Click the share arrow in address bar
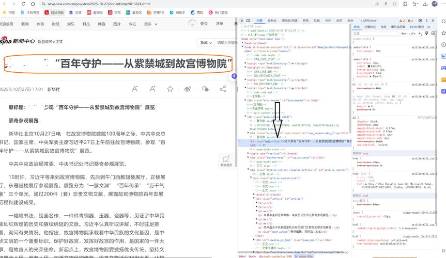This screenshot has width=446, height=258. 377,4
